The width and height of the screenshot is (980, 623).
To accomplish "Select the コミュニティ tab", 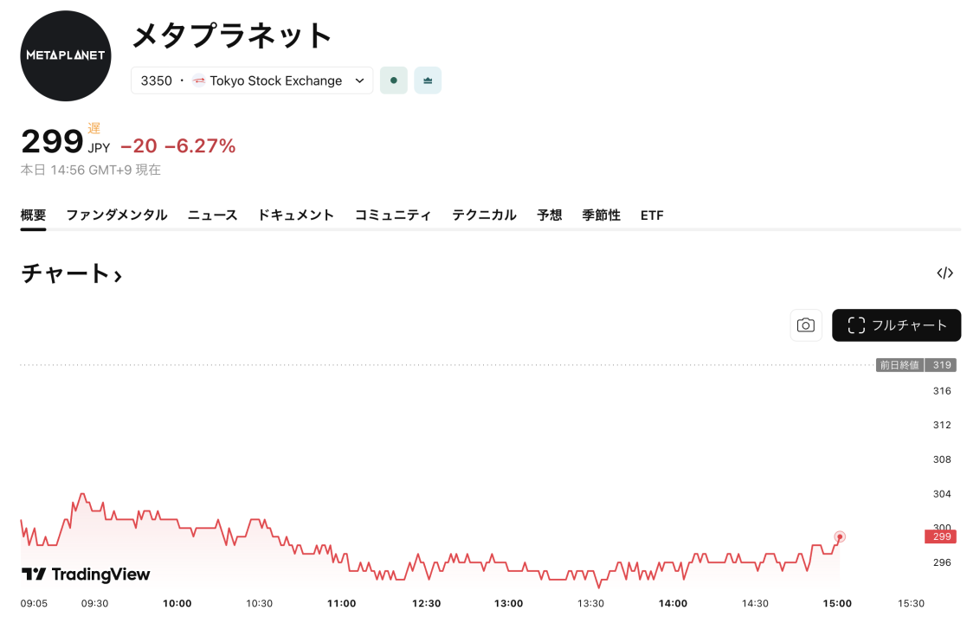I will [x=393, y=215].
